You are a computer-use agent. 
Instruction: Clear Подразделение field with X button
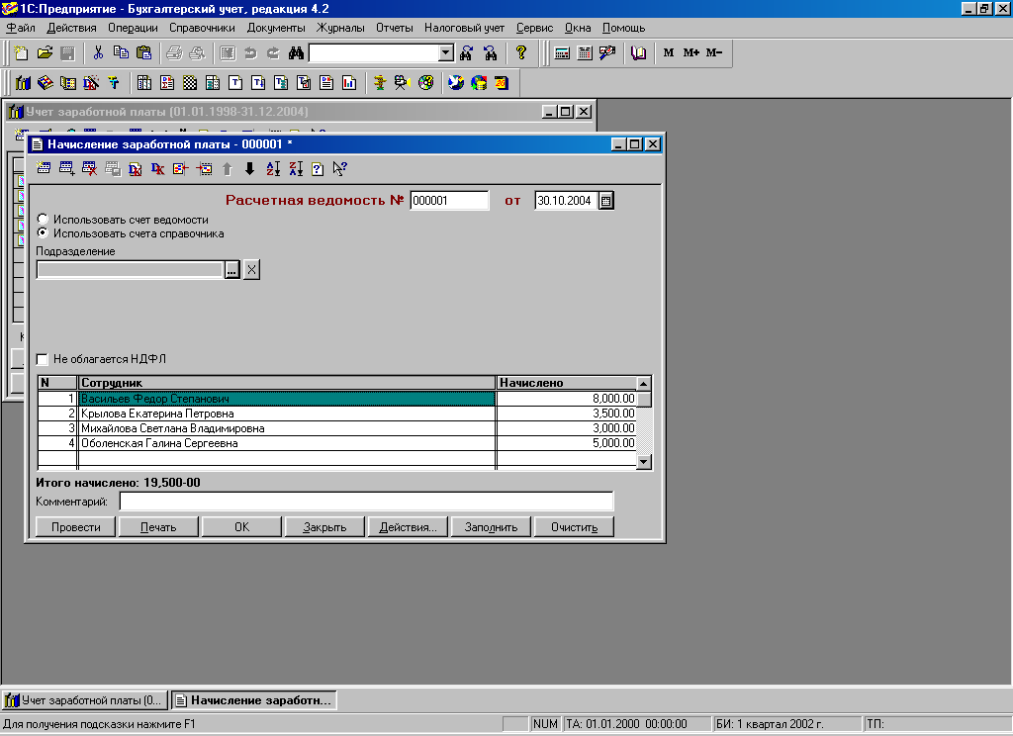pos(252,269)
